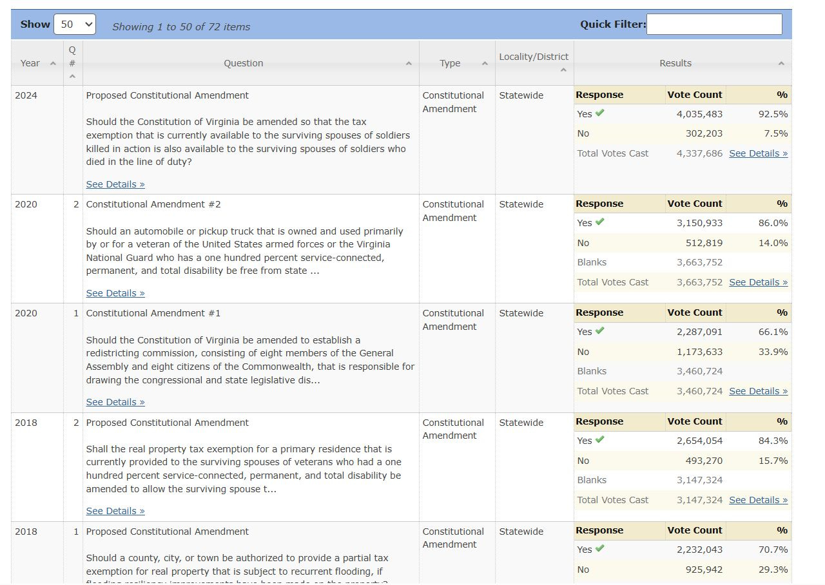Image resolution: width=825 pixels, height=585 pixels.
Task: Click the 2,232,043 Yes vote count
Action: click(699, 550)
